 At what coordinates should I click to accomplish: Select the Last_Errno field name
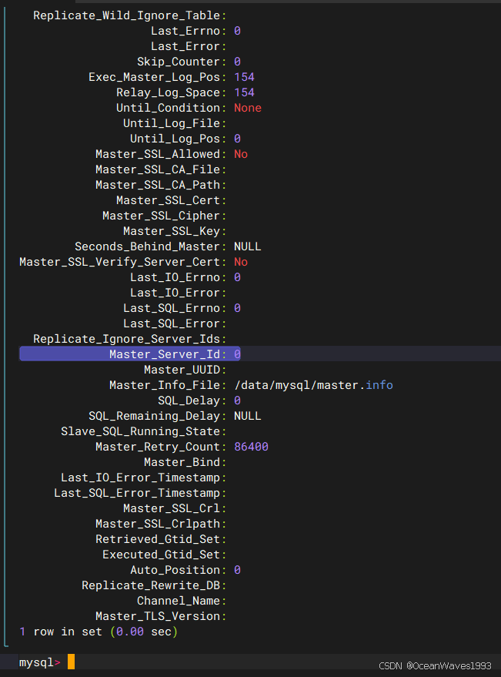185,31
